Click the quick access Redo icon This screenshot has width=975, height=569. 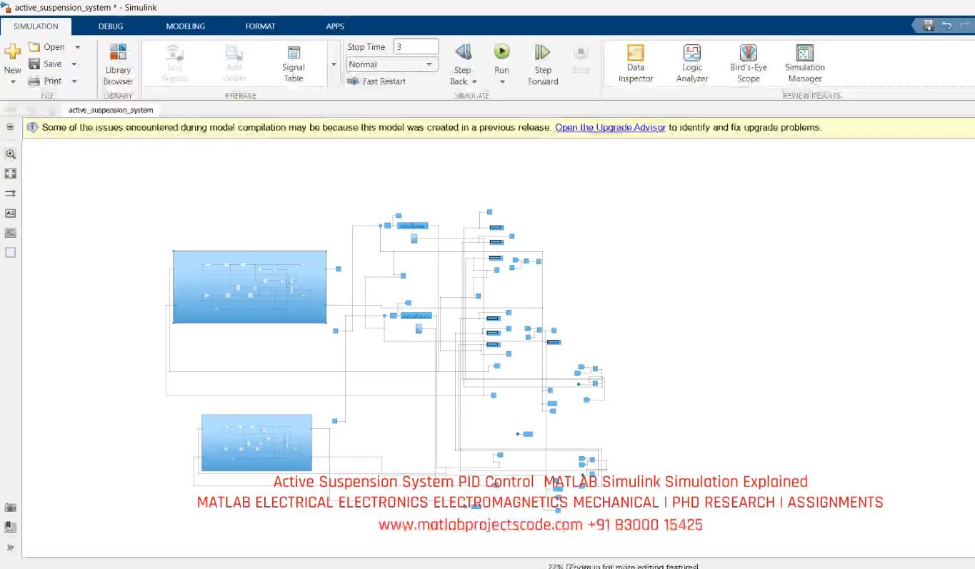point(964,26)
